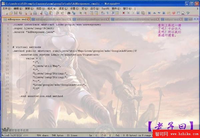Close the AdSenseSpec$ExpandDirection.smali tab
Screen dimensions: 200x138
coord(158,19)
